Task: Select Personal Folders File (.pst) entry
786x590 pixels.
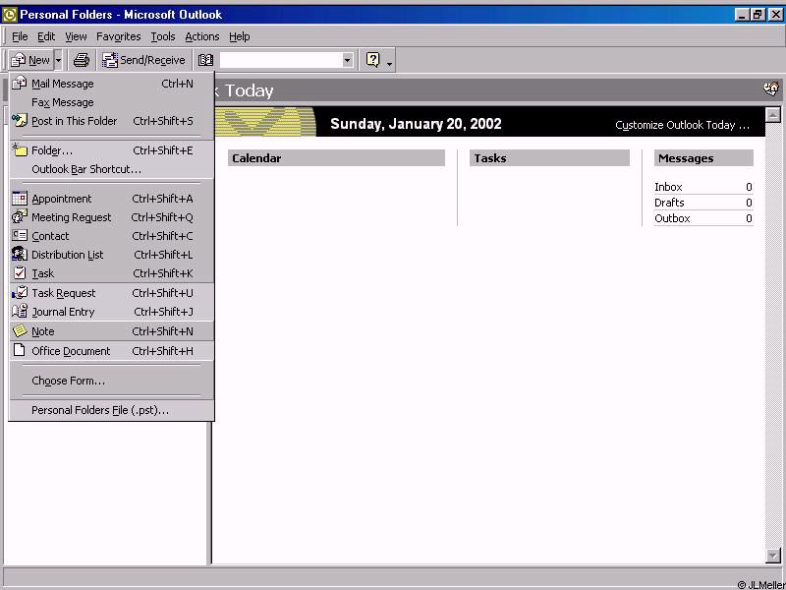Action: 99,410
